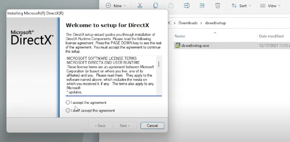Click the Share icon in toolbar

coord(202,6)
